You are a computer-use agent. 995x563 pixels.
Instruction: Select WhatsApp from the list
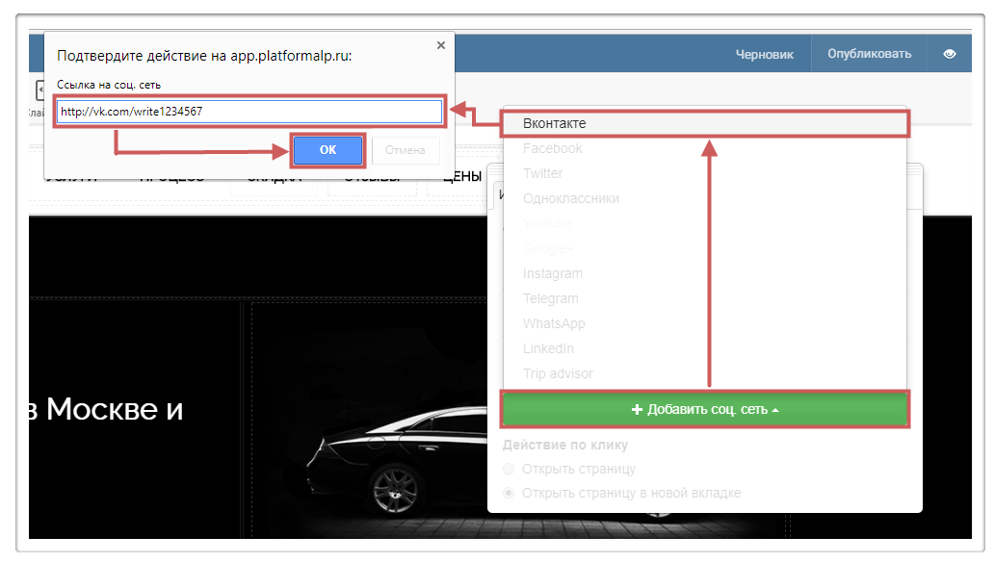point(554,323)
